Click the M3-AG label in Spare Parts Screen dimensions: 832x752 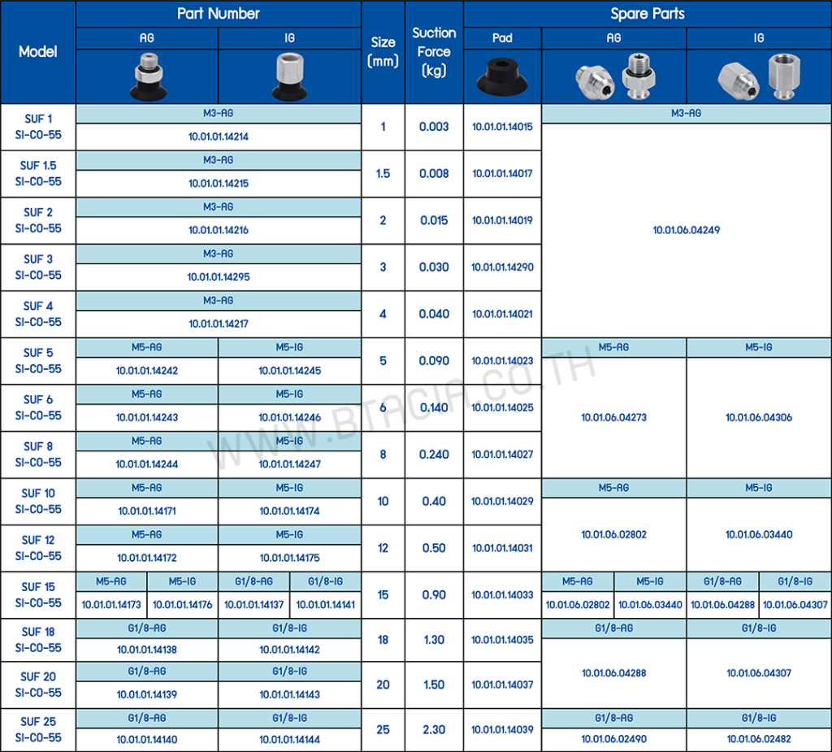click(x=686, y=113)
